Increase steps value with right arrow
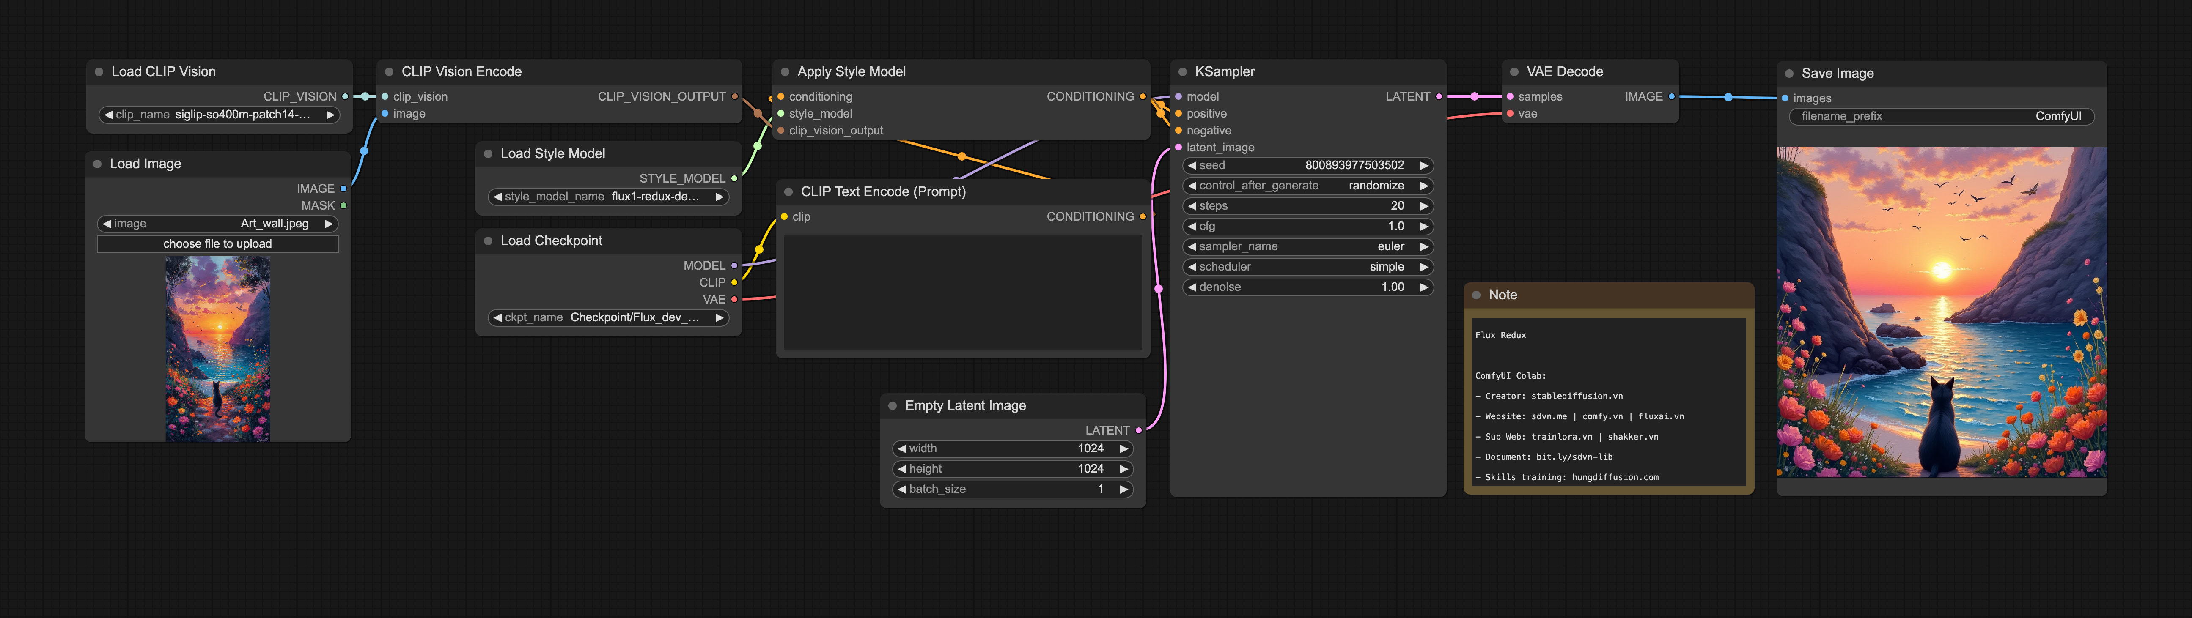2192x618 pixels. tap(1423, 207)
